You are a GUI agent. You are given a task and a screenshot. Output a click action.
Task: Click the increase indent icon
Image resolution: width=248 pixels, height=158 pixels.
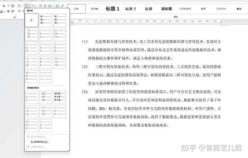coord(45,6)
